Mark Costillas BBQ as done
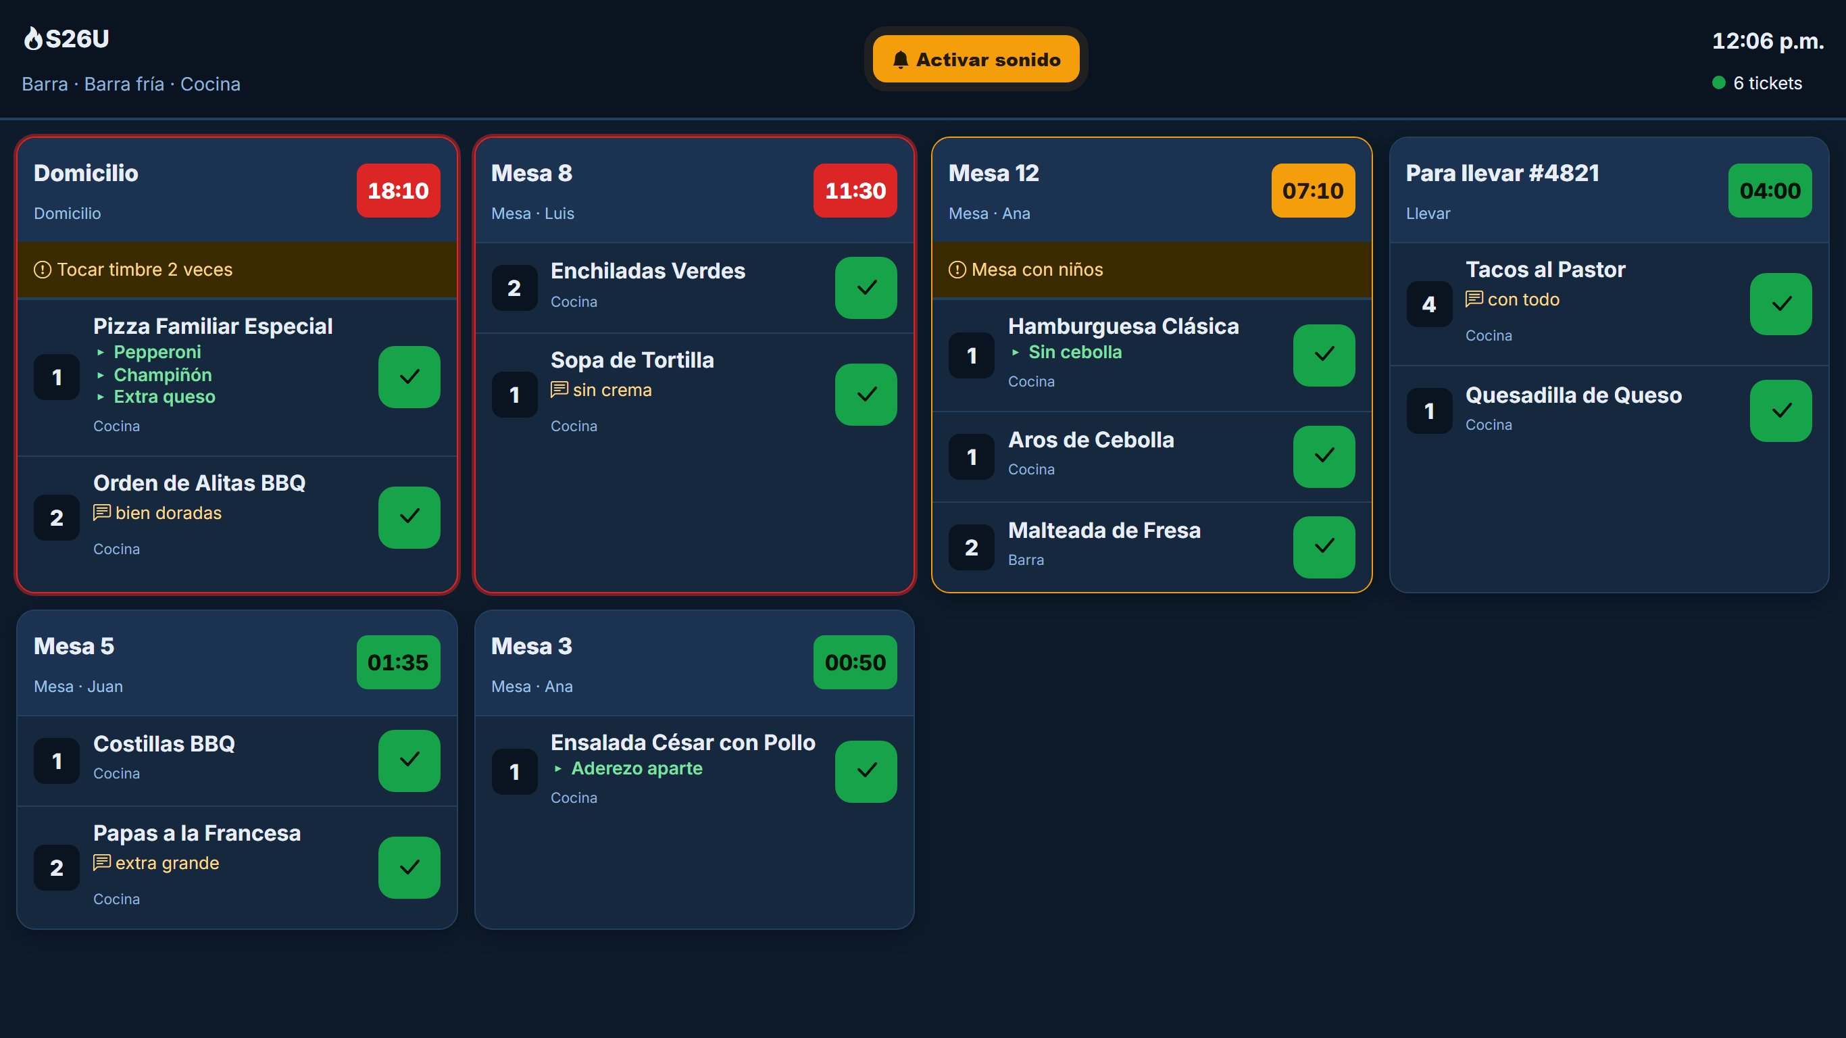The height and width of the screenshot is (1038, 1846). [x=409, y=760]
